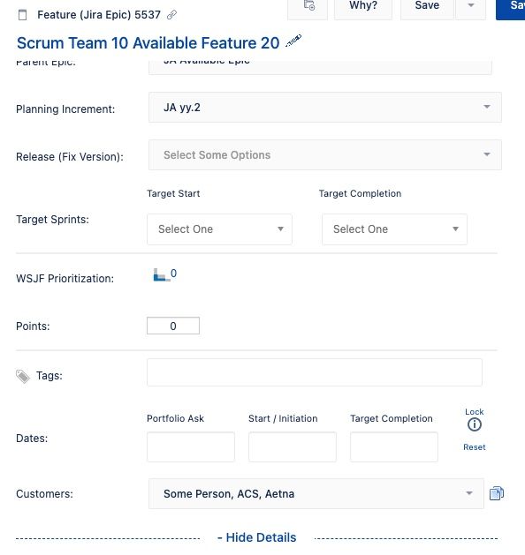Image resolution: width=525 pixels, height=555 pixels.
Task: Click the Tags label icon
Action: tap(23, 376)
